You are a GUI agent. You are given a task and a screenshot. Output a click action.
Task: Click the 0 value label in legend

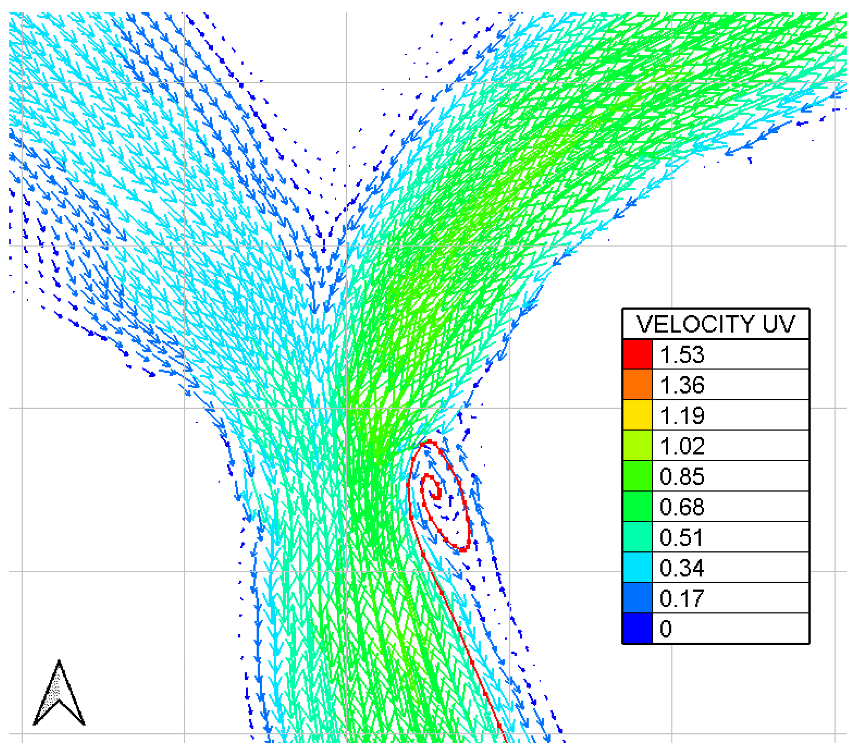coord(666,629)
